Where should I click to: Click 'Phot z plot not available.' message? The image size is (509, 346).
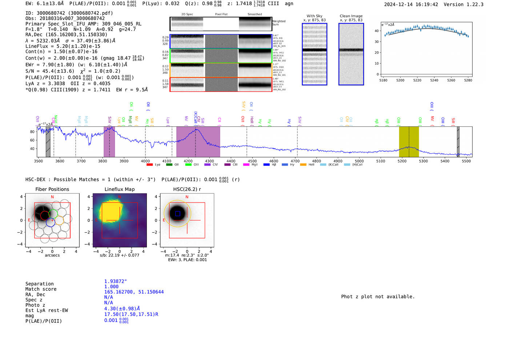pyautogui.click(x=378, y=297)
